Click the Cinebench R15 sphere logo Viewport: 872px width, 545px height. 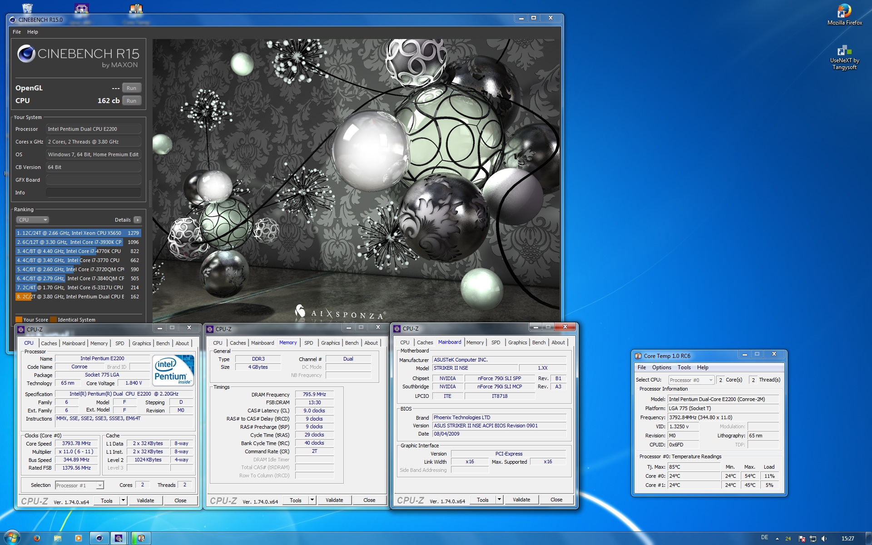tap(26, 54)
